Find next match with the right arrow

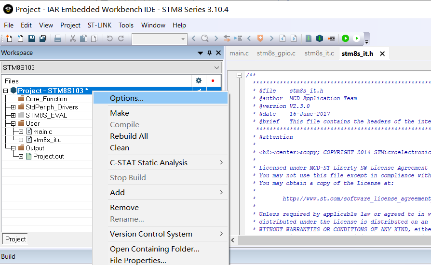point(216,39)
